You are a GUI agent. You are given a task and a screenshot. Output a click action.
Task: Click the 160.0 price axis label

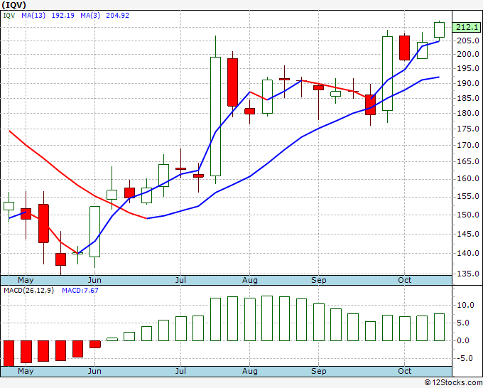click(469, 179)
